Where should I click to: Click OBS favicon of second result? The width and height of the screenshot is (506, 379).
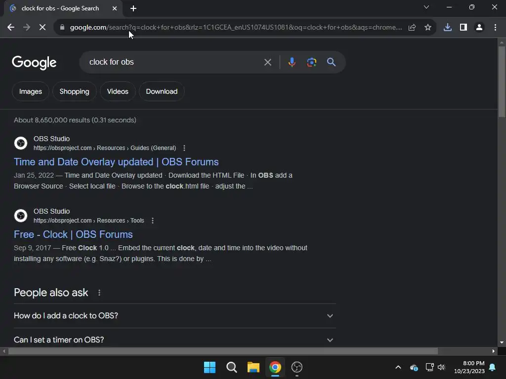(x=21, y=216)
